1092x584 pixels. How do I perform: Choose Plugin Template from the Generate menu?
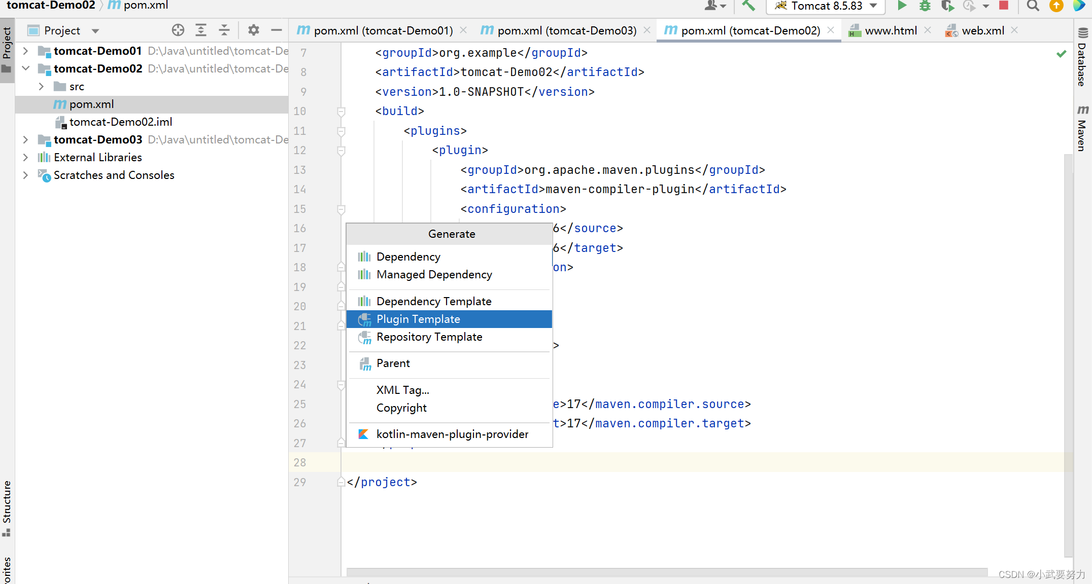418,319
